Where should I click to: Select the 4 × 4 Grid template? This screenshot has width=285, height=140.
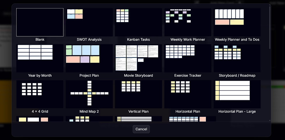40,94
